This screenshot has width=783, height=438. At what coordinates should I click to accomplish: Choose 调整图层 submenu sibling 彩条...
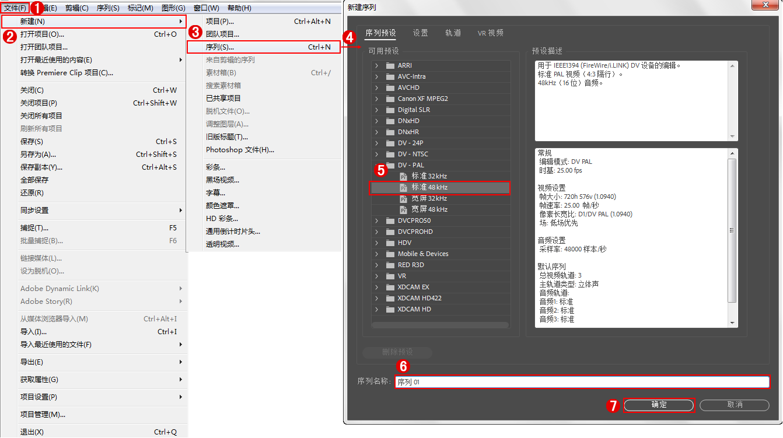pos(263,167)
